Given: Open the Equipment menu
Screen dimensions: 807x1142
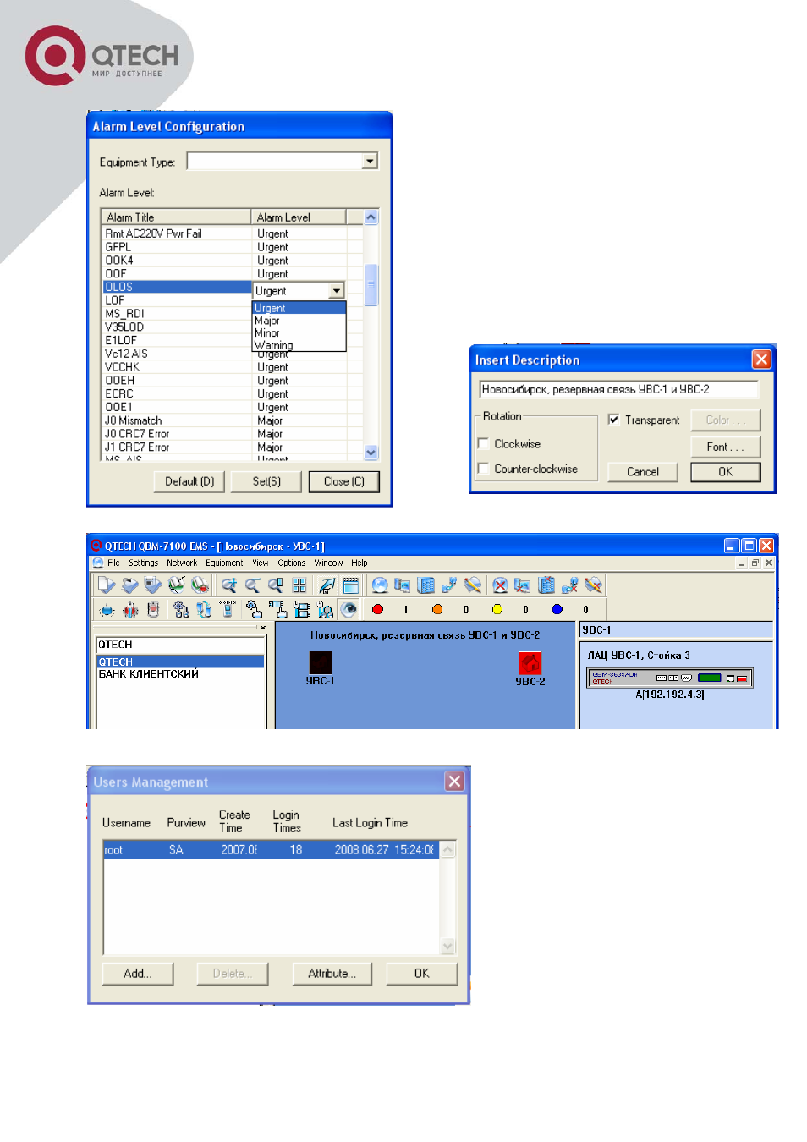Looking at the screenshot, I should 224,563.
